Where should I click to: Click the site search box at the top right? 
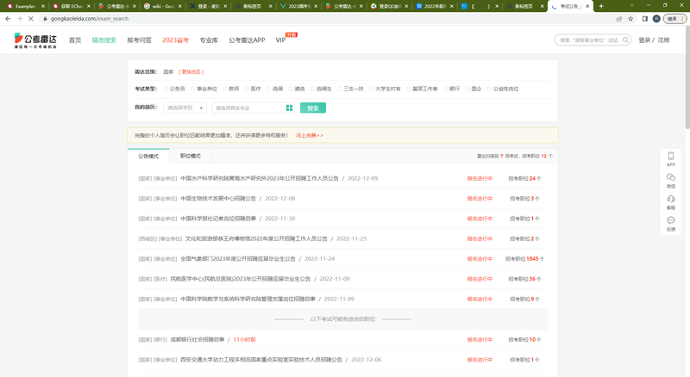[593, 40]
